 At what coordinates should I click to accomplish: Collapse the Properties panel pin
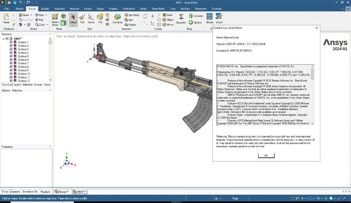[50, 146]
